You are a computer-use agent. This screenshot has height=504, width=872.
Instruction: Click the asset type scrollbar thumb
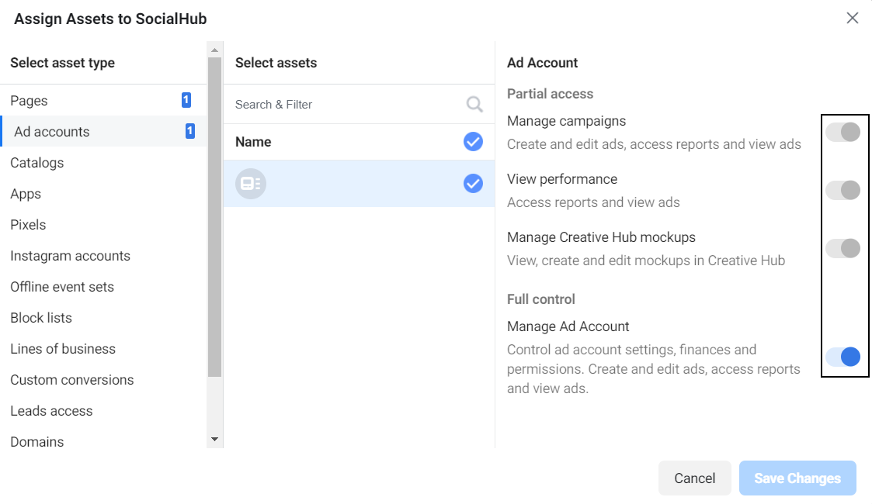click(214, 218)
